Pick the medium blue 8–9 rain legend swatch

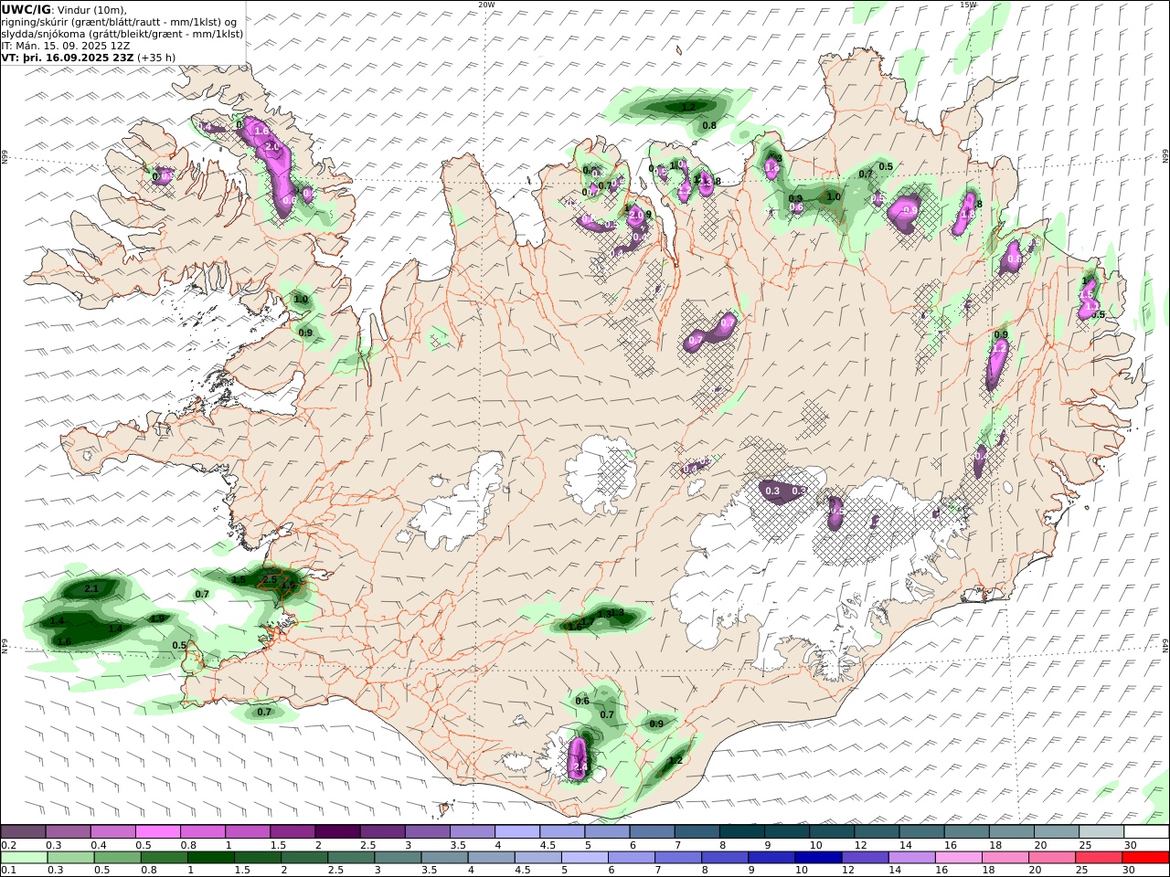(x=725, y=858)
